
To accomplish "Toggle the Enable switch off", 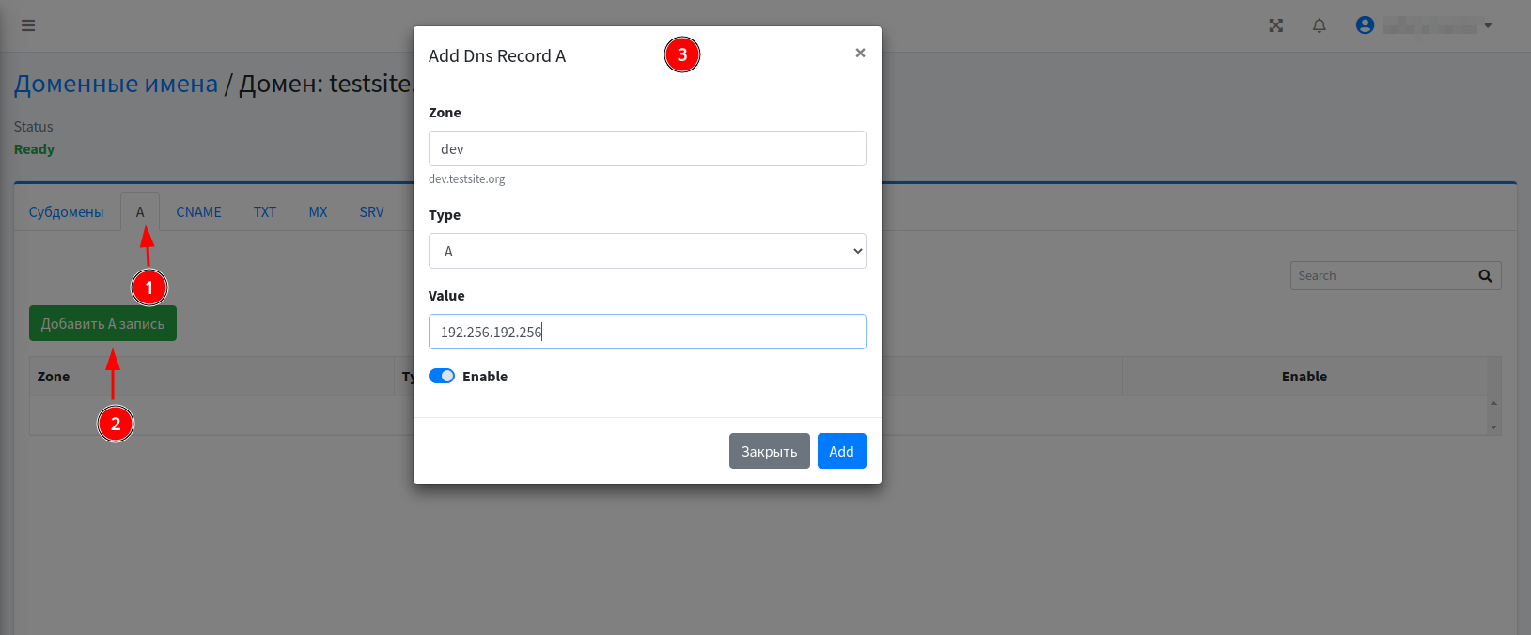I will [442, 376].
